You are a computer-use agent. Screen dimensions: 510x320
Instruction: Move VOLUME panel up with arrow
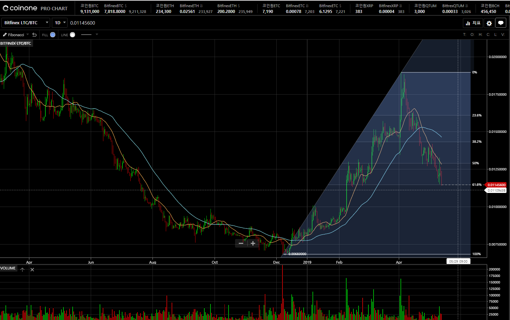(x=23, y=270)
